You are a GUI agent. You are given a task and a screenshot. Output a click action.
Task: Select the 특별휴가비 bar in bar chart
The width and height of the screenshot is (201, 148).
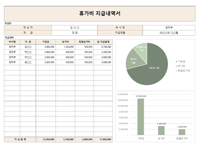[182, 132]
